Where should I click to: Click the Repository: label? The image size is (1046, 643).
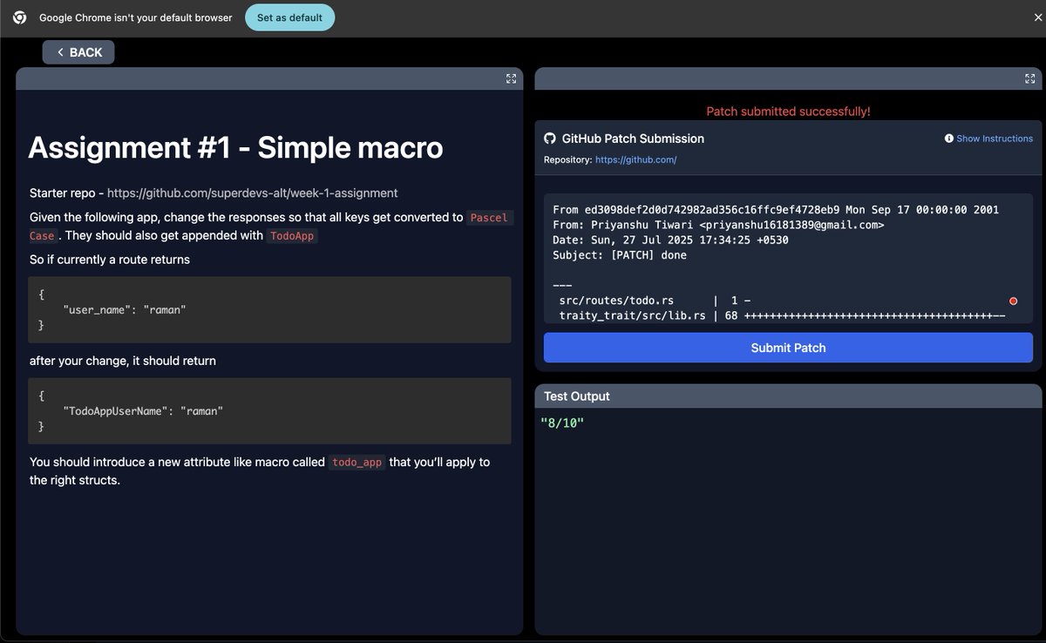(x=567, y=160)
